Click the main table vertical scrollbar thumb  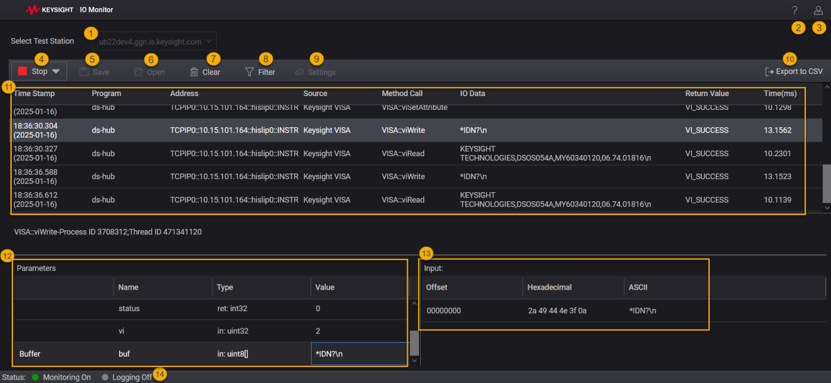[825, 183]
